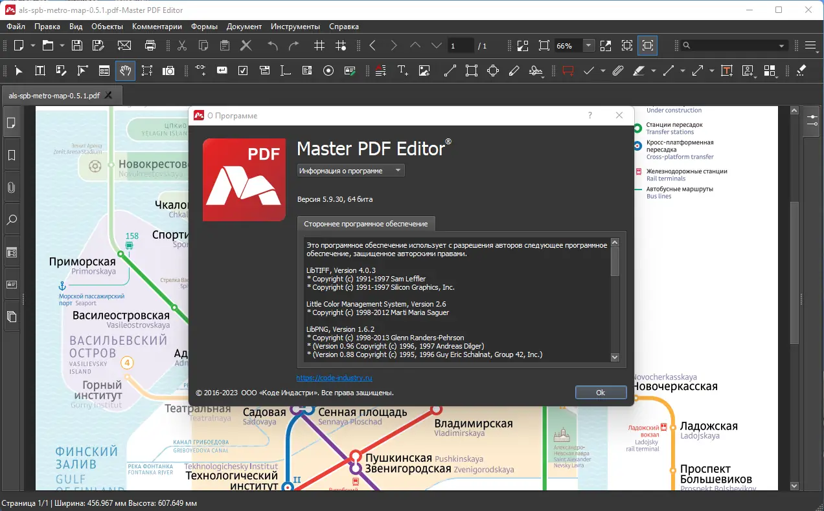Expand the zoom level combo box
824x511 pixels.
click(x=588, y=45)
